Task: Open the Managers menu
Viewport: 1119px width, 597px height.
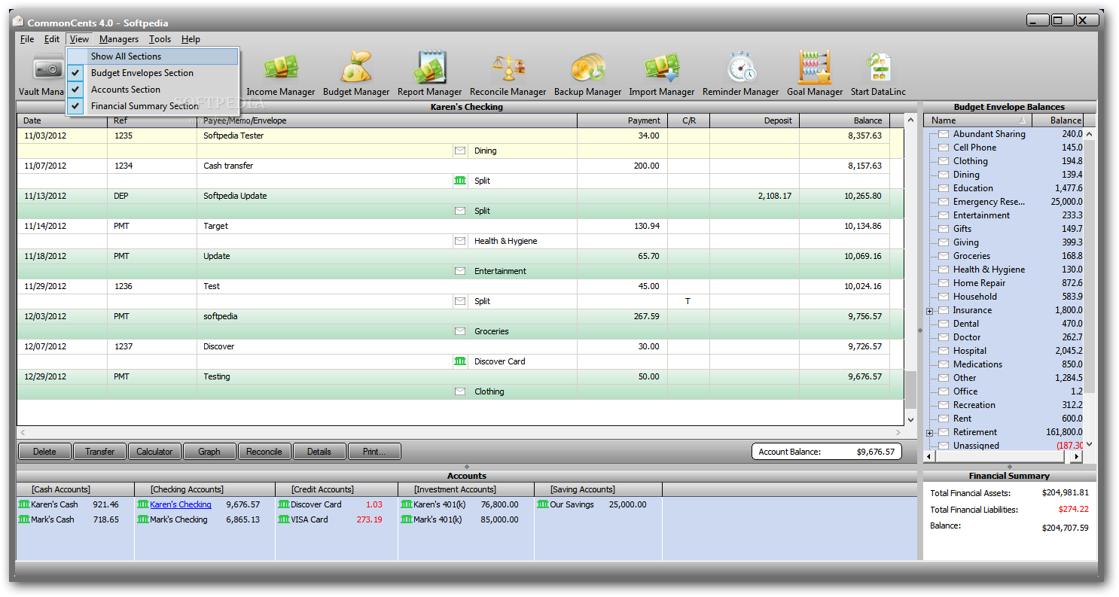Action: pyautogui.click(x=119, y=39)
